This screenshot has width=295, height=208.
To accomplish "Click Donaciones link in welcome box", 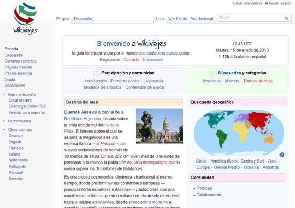I will pos(153,60).
